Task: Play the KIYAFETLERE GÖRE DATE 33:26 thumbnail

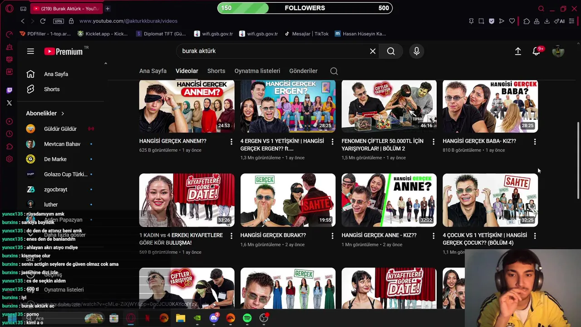Action: (x=187, y=200)
